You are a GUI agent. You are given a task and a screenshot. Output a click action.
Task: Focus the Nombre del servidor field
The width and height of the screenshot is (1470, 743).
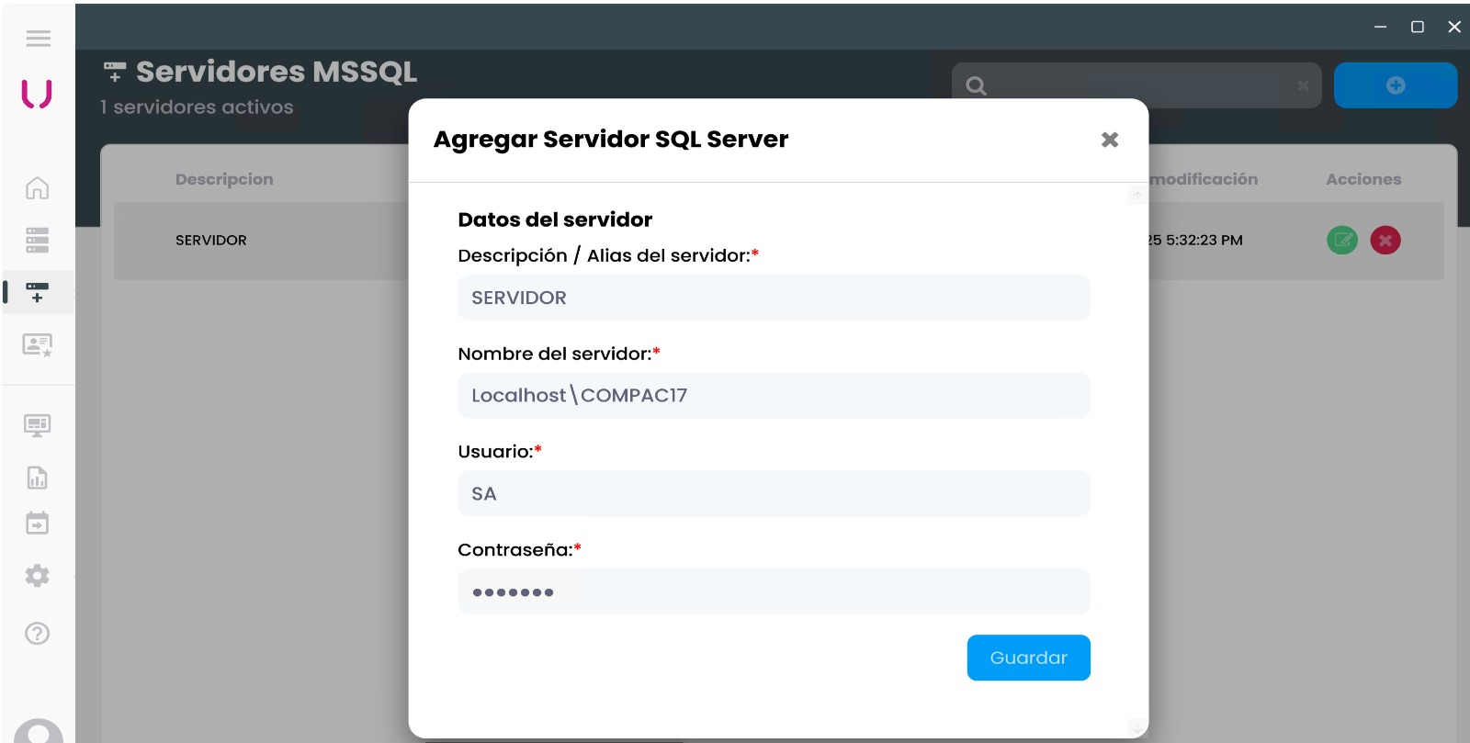774,395
